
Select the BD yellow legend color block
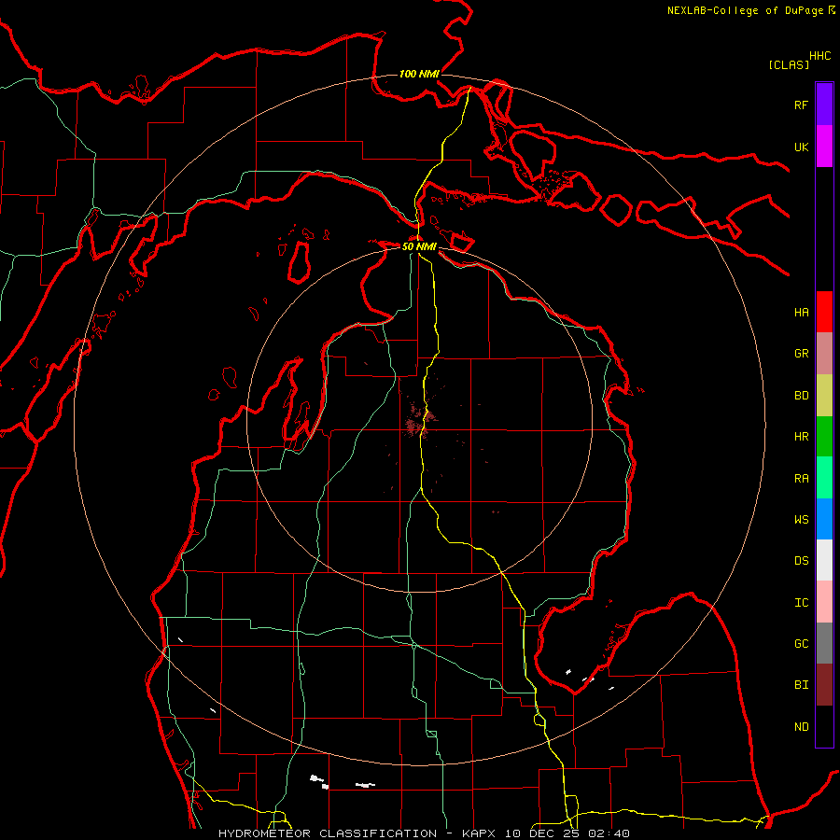click(x=824, y=395)
